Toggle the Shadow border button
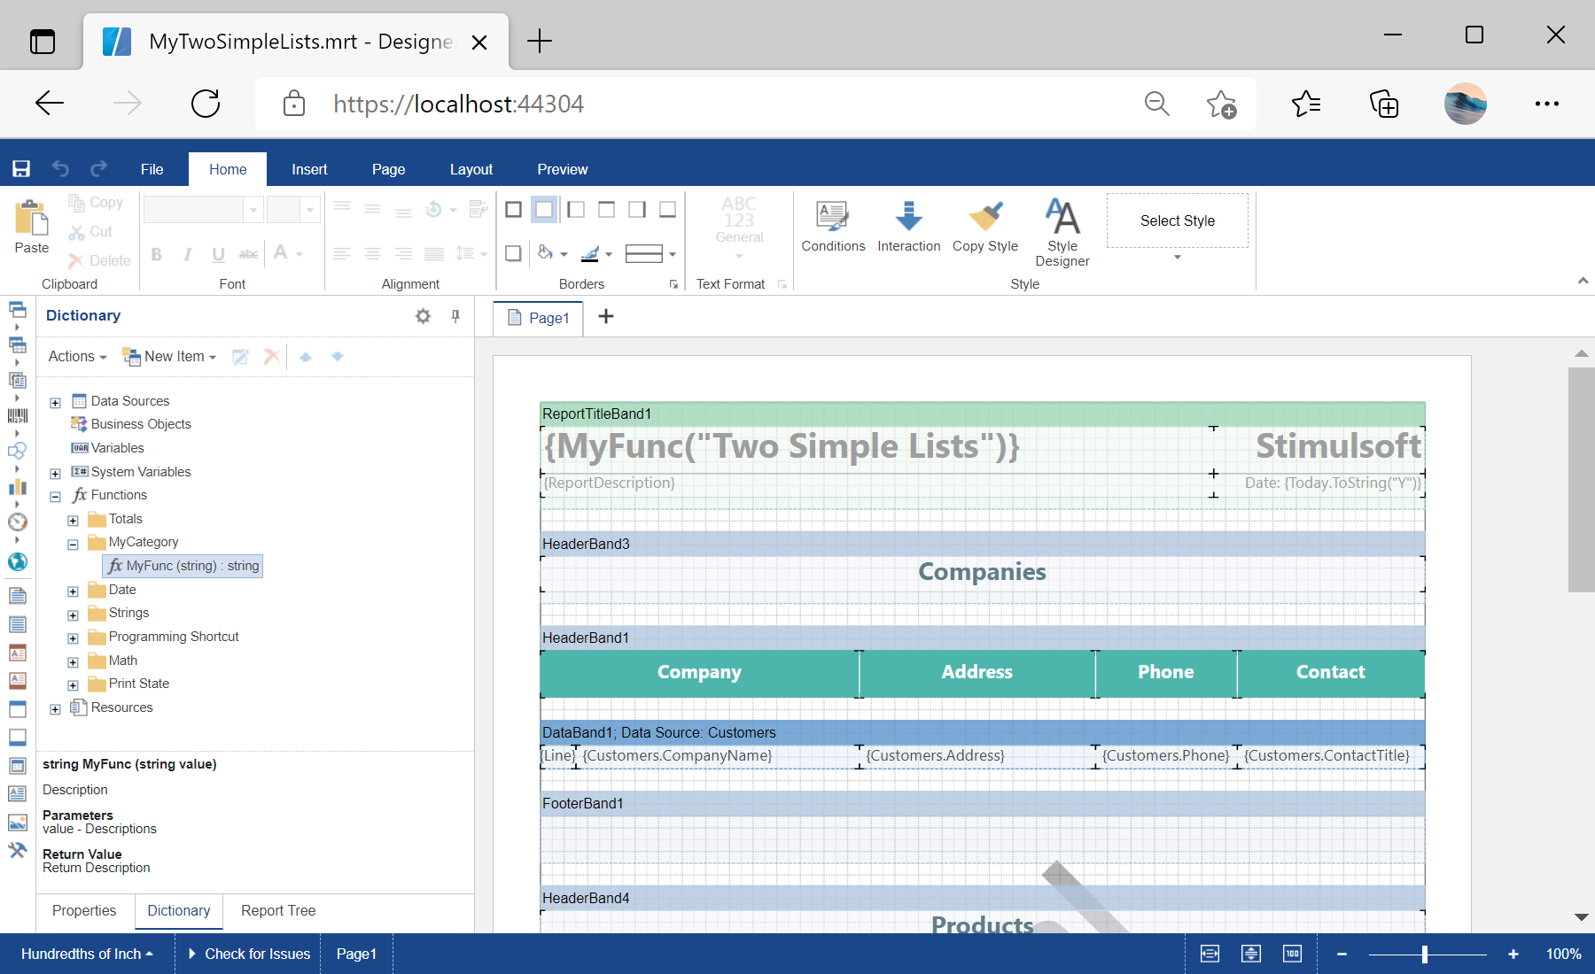This screenshot has height=974, width=1595. pos(513,254)
